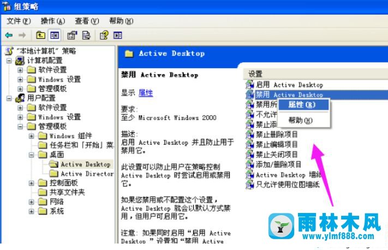388x250 pixels.
Task: Click the 用户配置 user icon
Action: coord(20,98)
